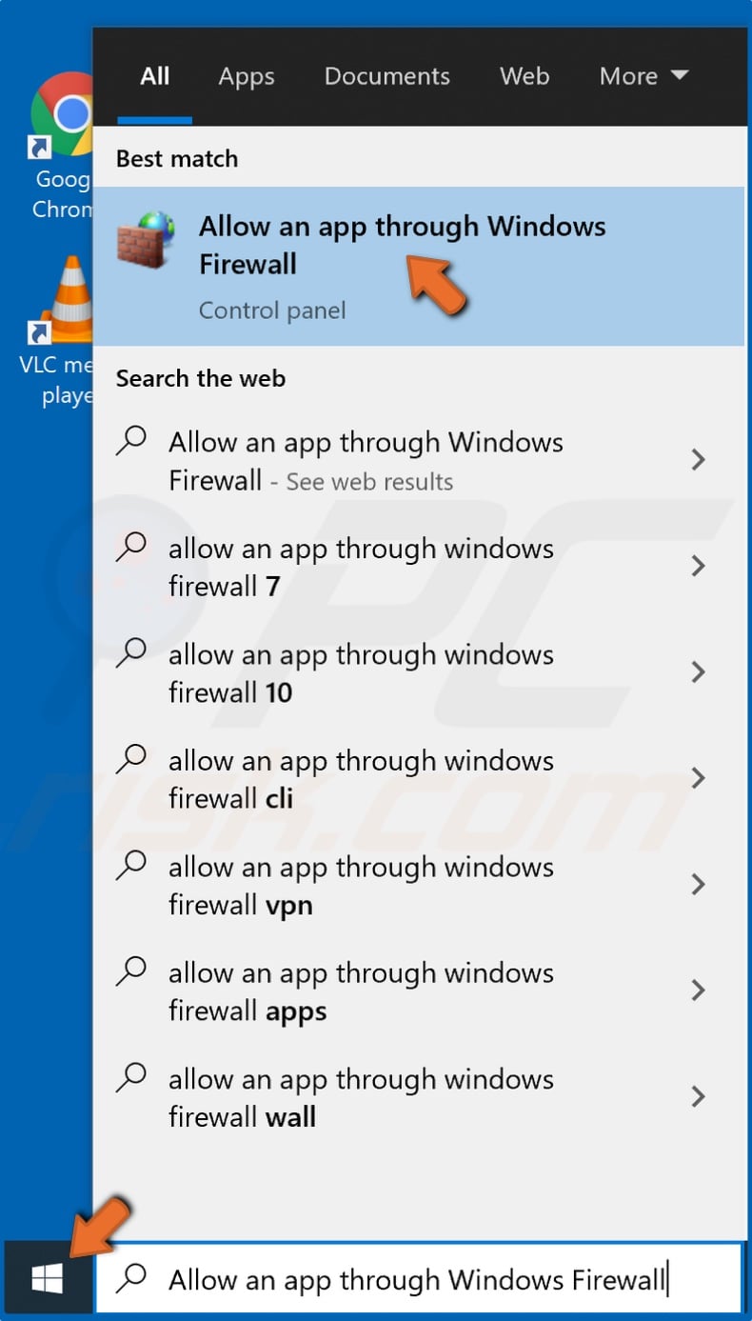Click inside the taskbar search input field
Image resolution: width=752 pixels, height=1321 pixels.
tap(409, 1279)
